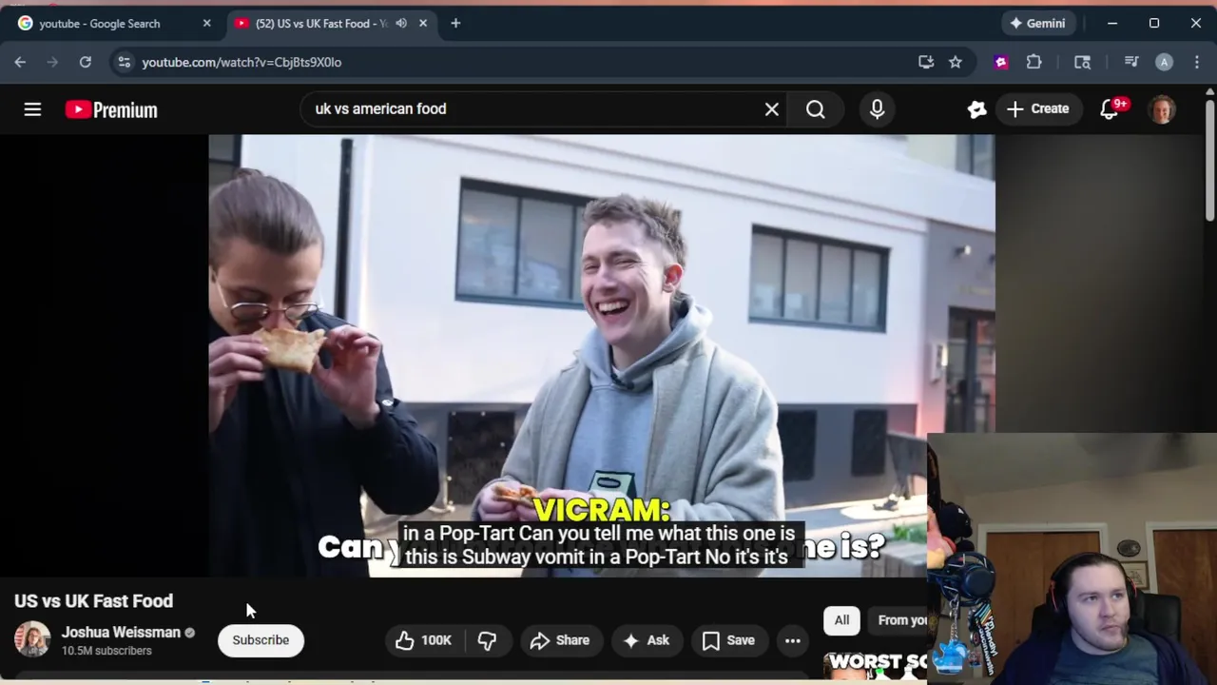
Task: Open the pink extension icon
Action: pos(1000,62)
